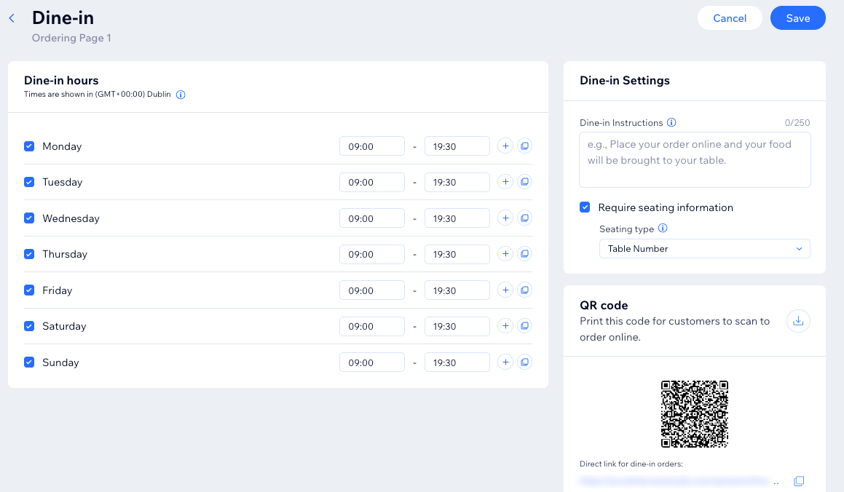
Task: Add another time slot for Sunday
Action: pyautogui.click(x=505, y=362)
